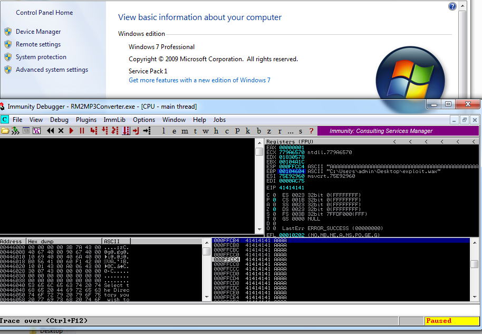
Task: Open System protection in Control Panel
Action: (41, 57)
